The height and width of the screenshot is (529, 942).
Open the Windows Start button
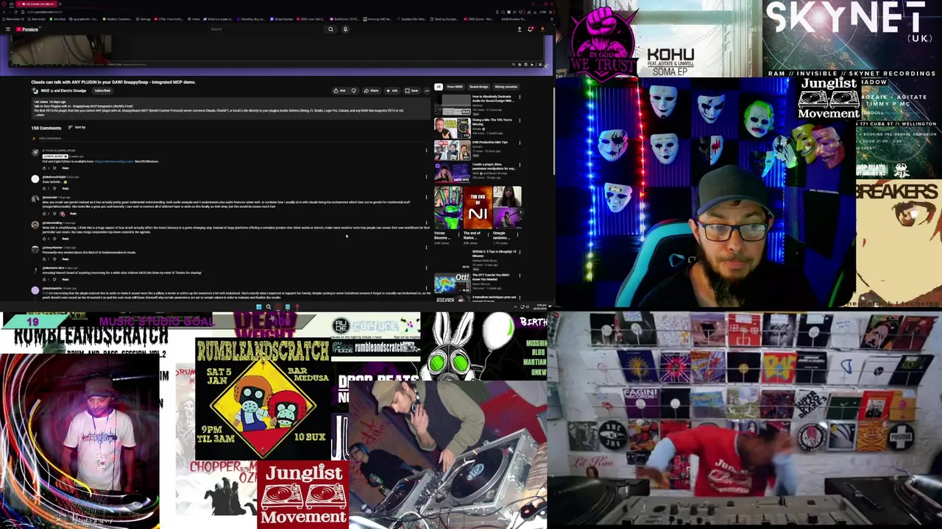[258, 307]
